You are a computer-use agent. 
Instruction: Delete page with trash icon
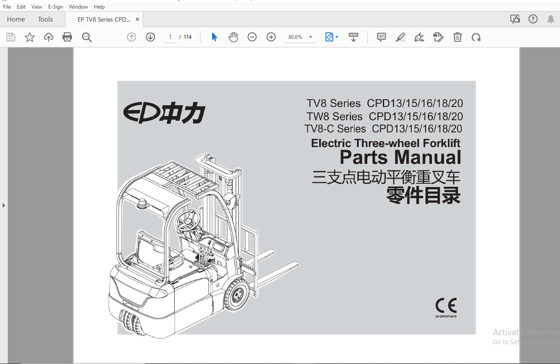click(x=457, y=37)
